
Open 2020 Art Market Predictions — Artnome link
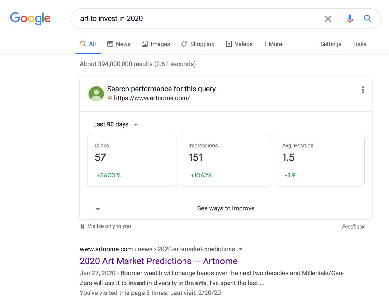[x=159, y=261]
